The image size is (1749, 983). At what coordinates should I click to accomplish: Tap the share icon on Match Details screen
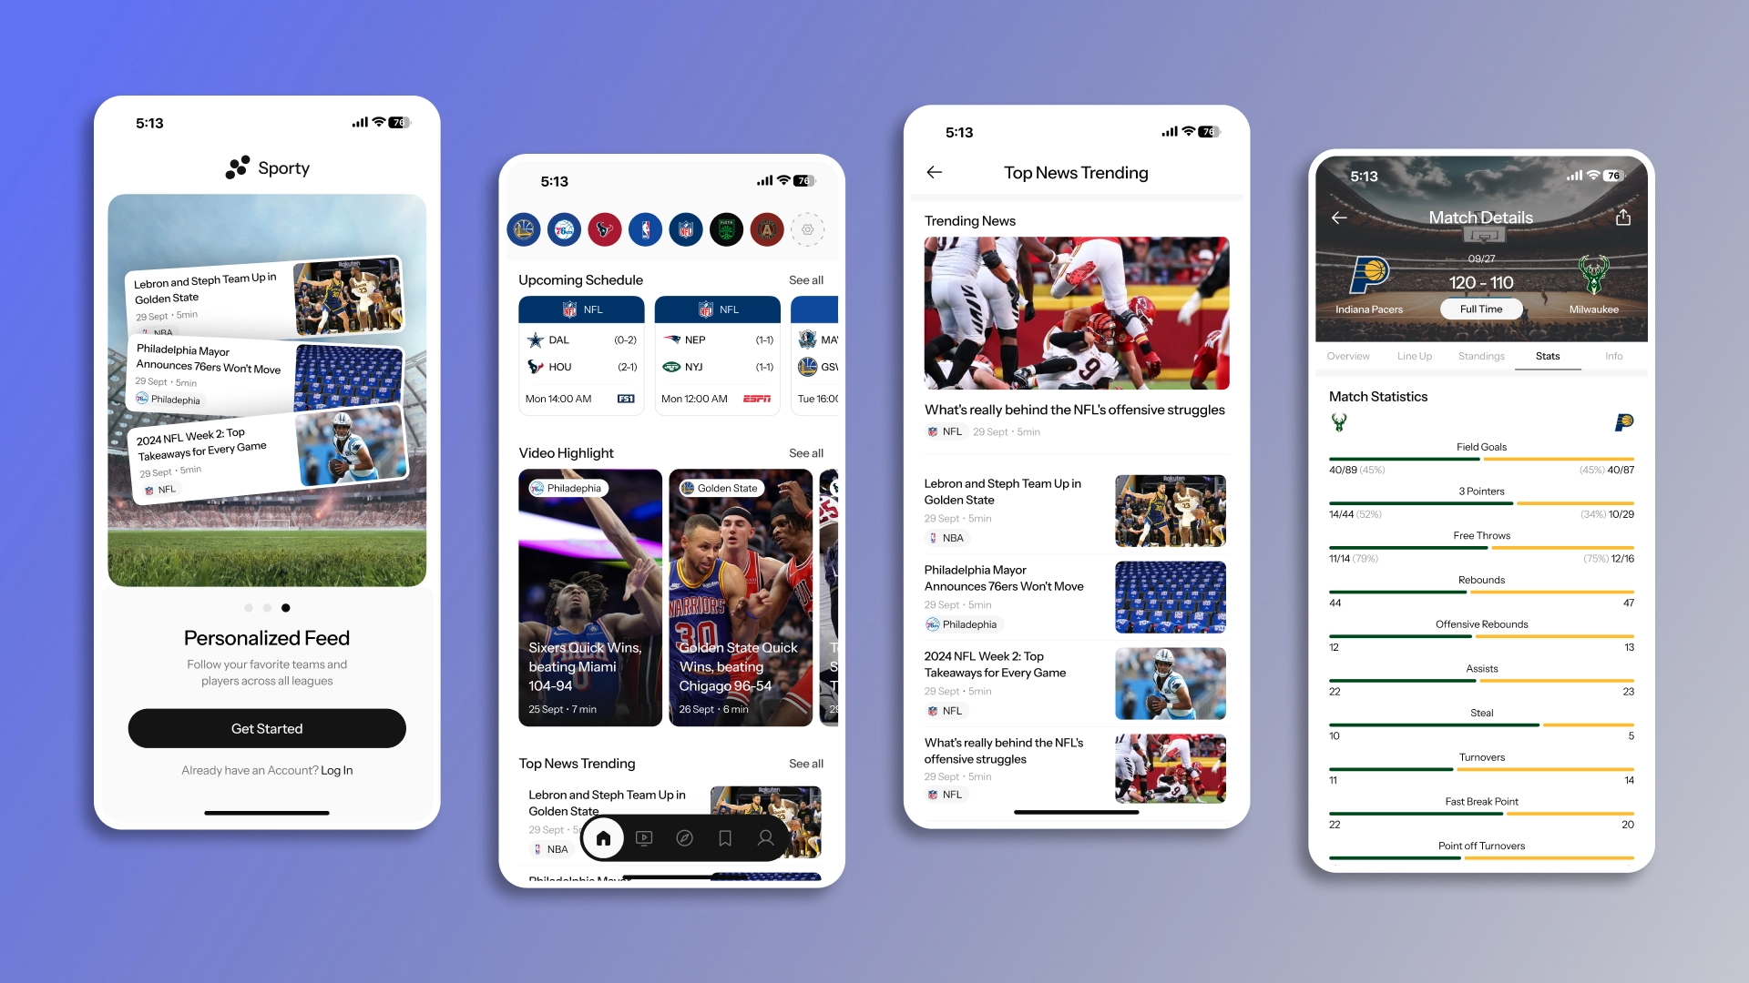click(1623, 218)
